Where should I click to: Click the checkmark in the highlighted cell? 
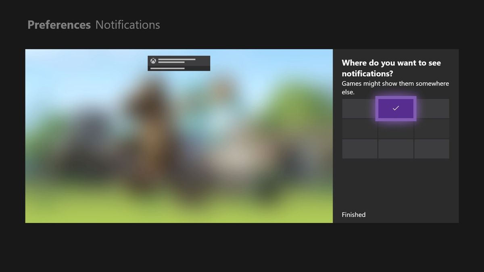click(396, 108)
